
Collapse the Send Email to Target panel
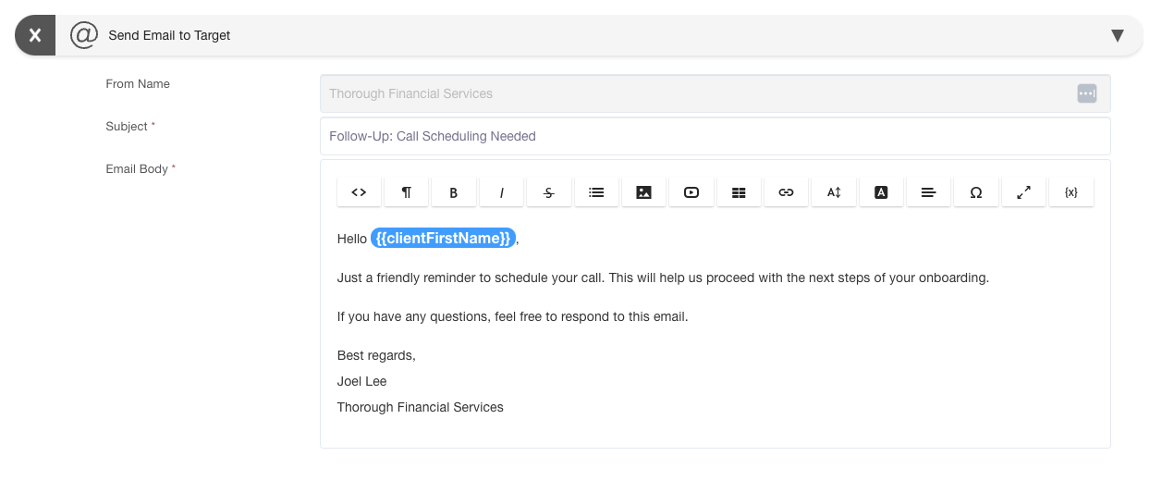pos(1117,35)
